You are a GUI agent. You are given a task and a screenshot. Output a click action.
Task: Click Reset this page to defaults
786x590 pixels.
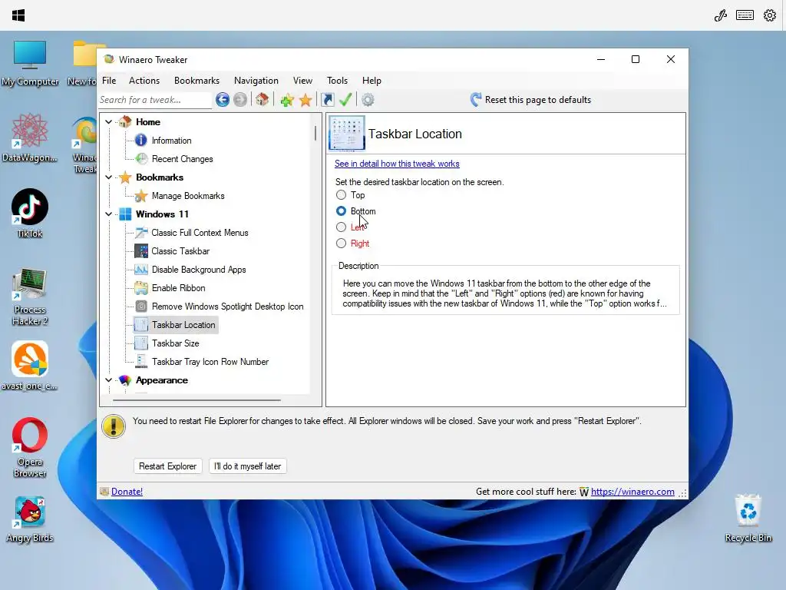pyautogui.click(x=530, y=100)
